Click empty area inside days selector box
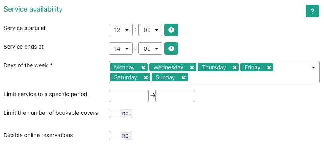Image resolution: width=324 pixels, height=146 pixels. click(248, 77)
